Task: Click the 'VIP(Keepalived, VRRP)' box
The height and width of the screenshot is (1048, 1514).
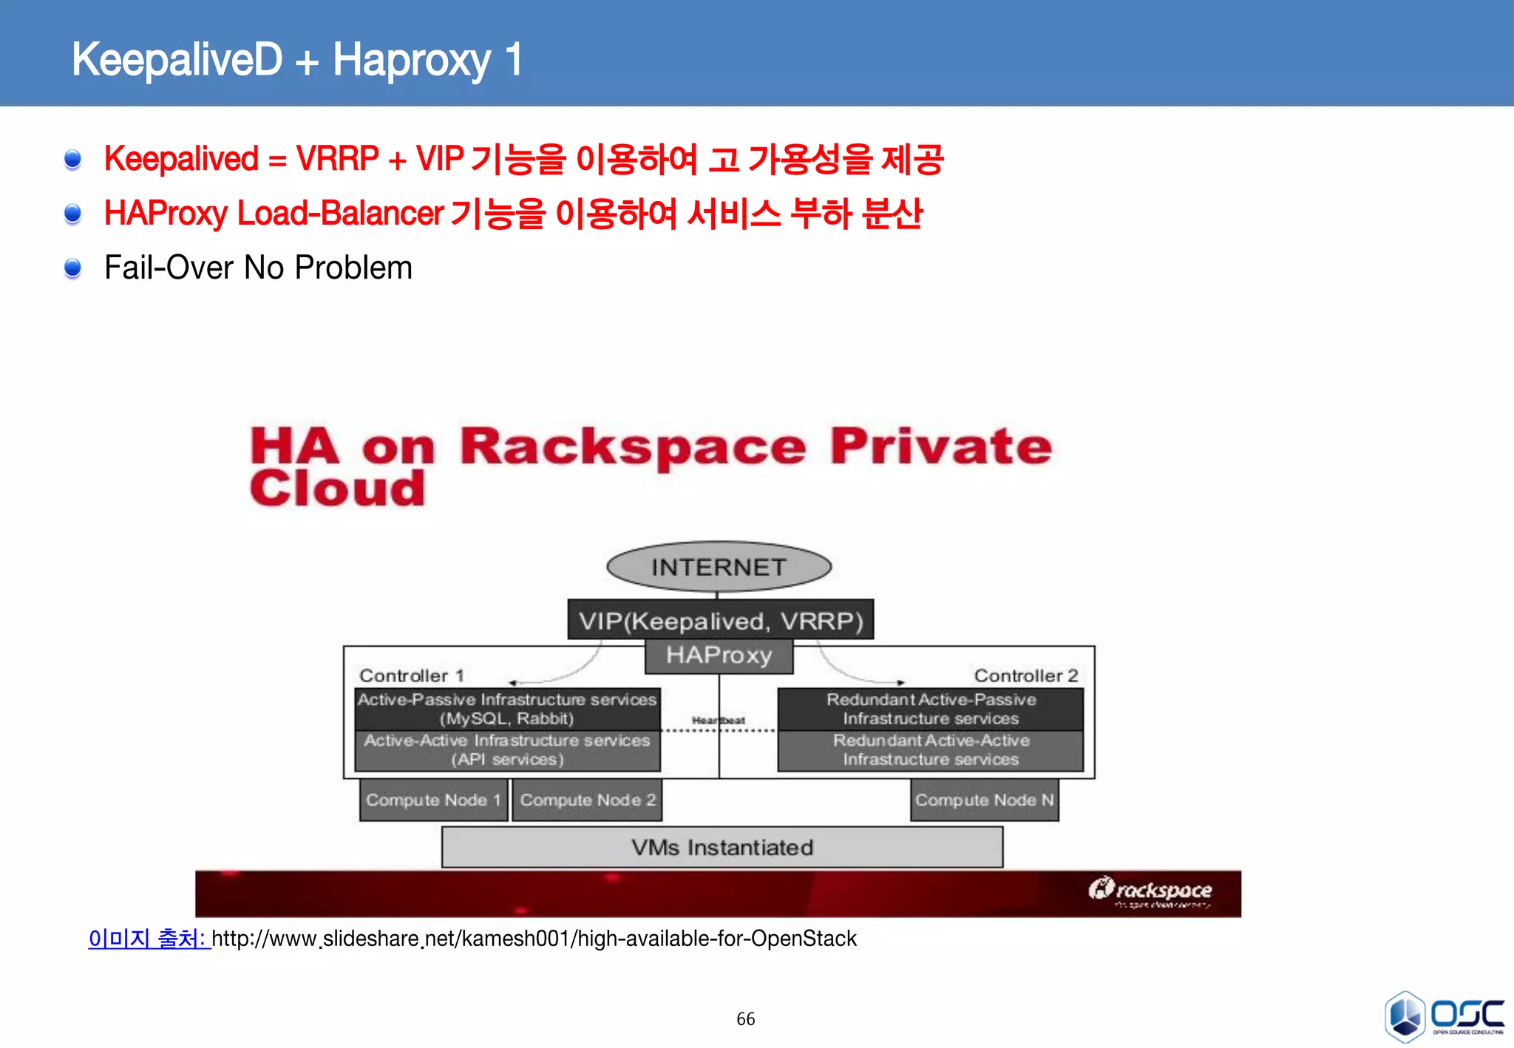Action: click(721, 619)
